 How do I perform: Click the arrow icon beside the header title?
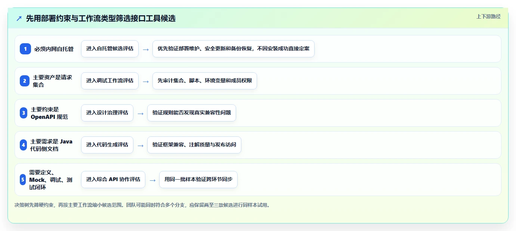point(19,19)
